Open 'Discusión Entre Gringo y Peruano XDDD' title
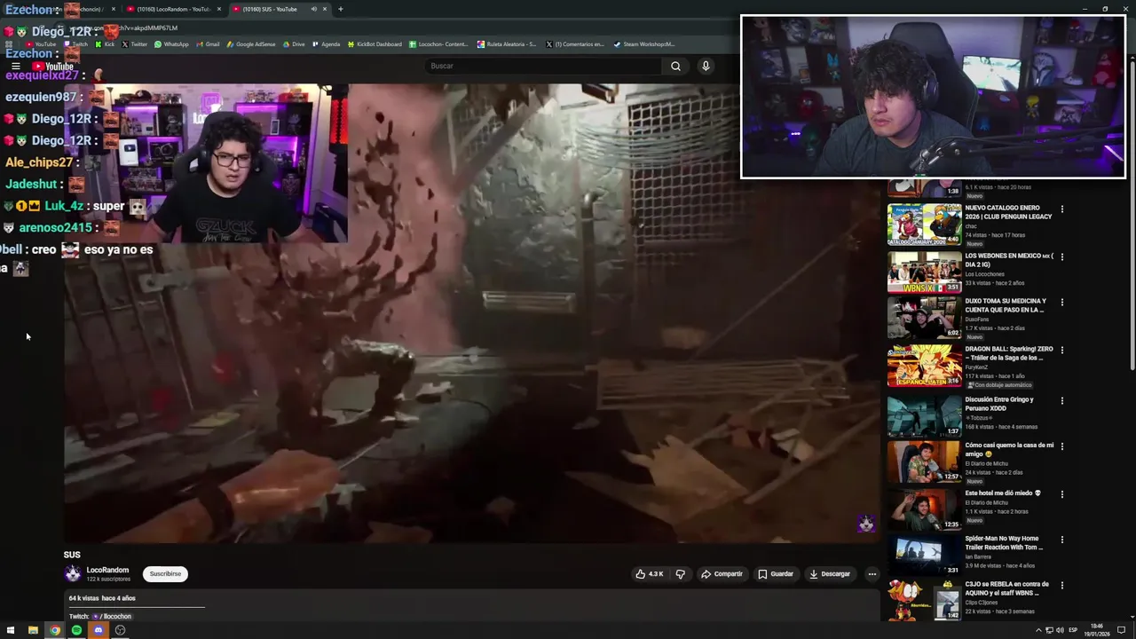This screenshot has height=639, width=1136. coord(999,404)
